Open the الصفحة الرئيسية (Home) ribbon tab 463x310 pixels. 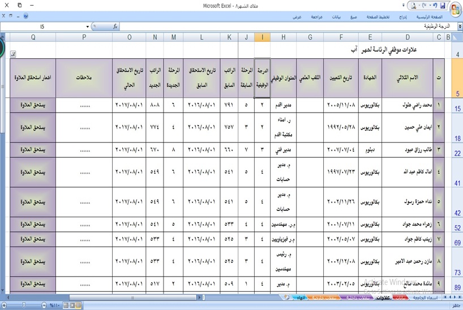click(x=430, y=17)
